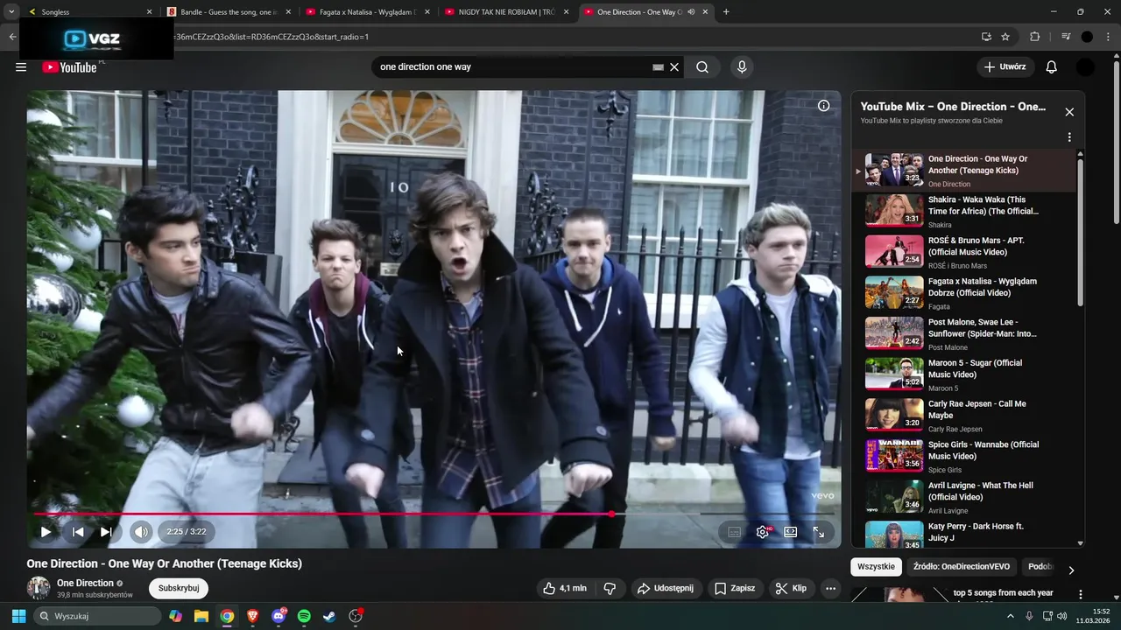1121x630 pixels.
Task: Like the video with 4,1 mln
Action: [565, 588]
